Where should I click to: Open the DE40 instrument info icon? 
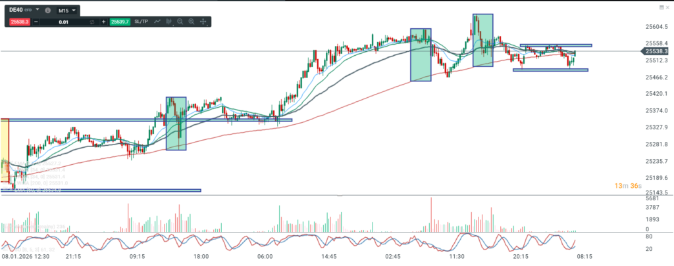(x=46, y=11)
